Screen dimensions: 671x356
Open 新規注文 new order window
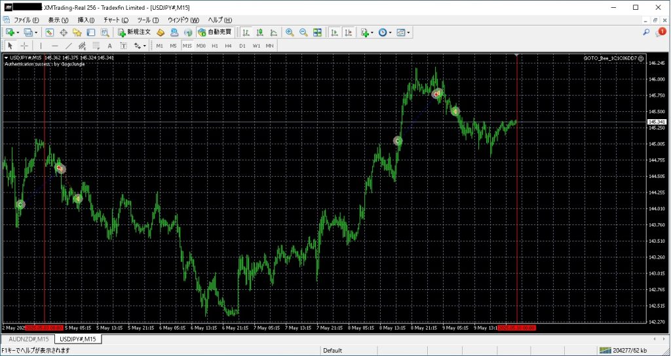[134, 32]
